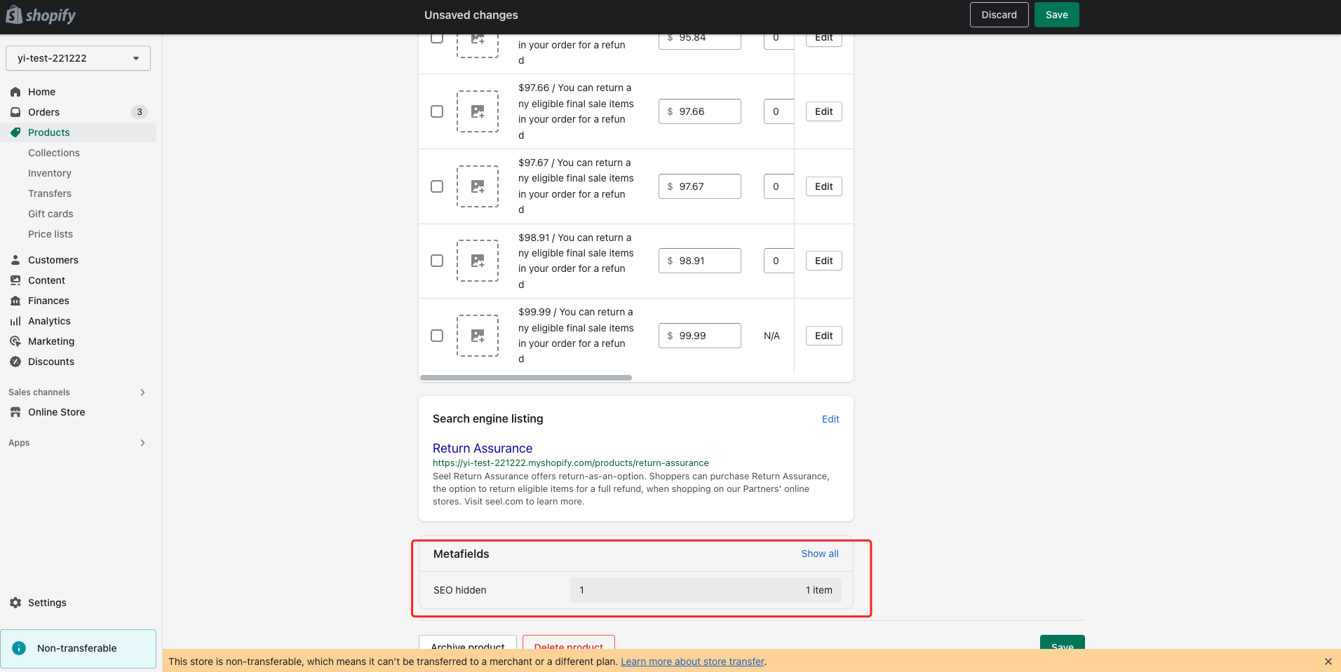Screen dimensions: 1341x672
Task: Add image to $97.66 variant
Action: pos(478,111)
